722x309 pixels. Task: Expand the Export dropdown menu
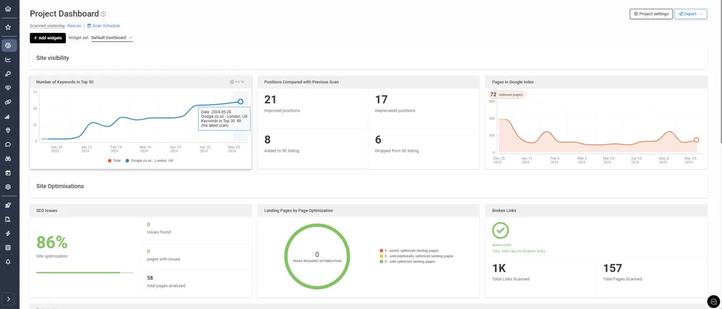[x=691, y=14]
